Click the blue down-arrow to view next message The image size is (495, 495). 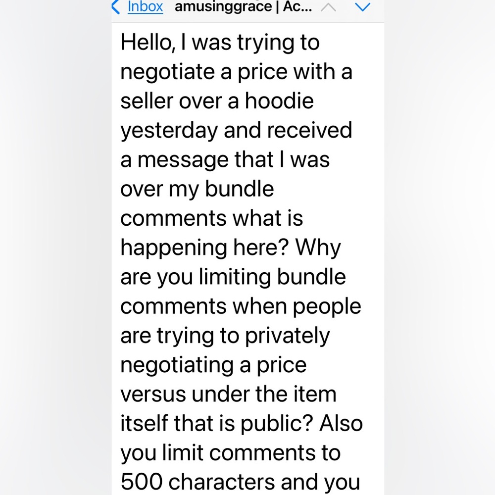point(363,7)
